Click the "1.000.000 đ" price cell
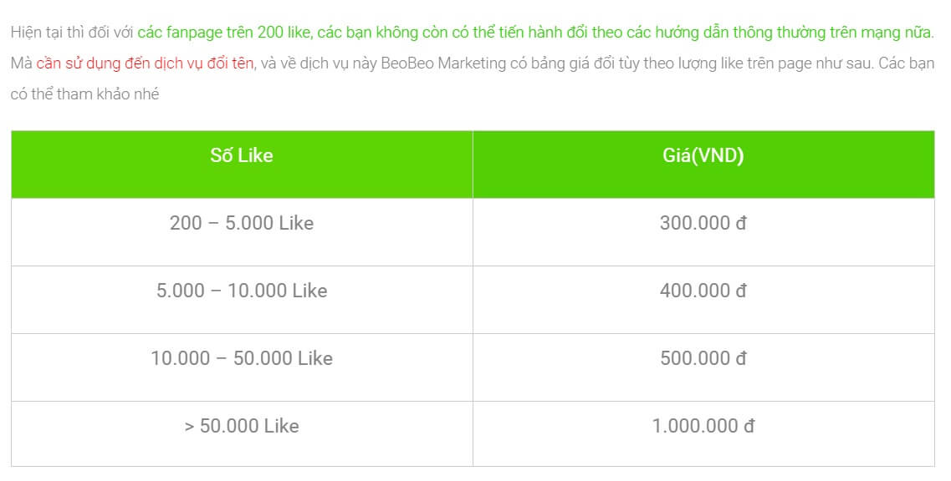This screenshot has height=481, width=951. (x=703, y=427)
